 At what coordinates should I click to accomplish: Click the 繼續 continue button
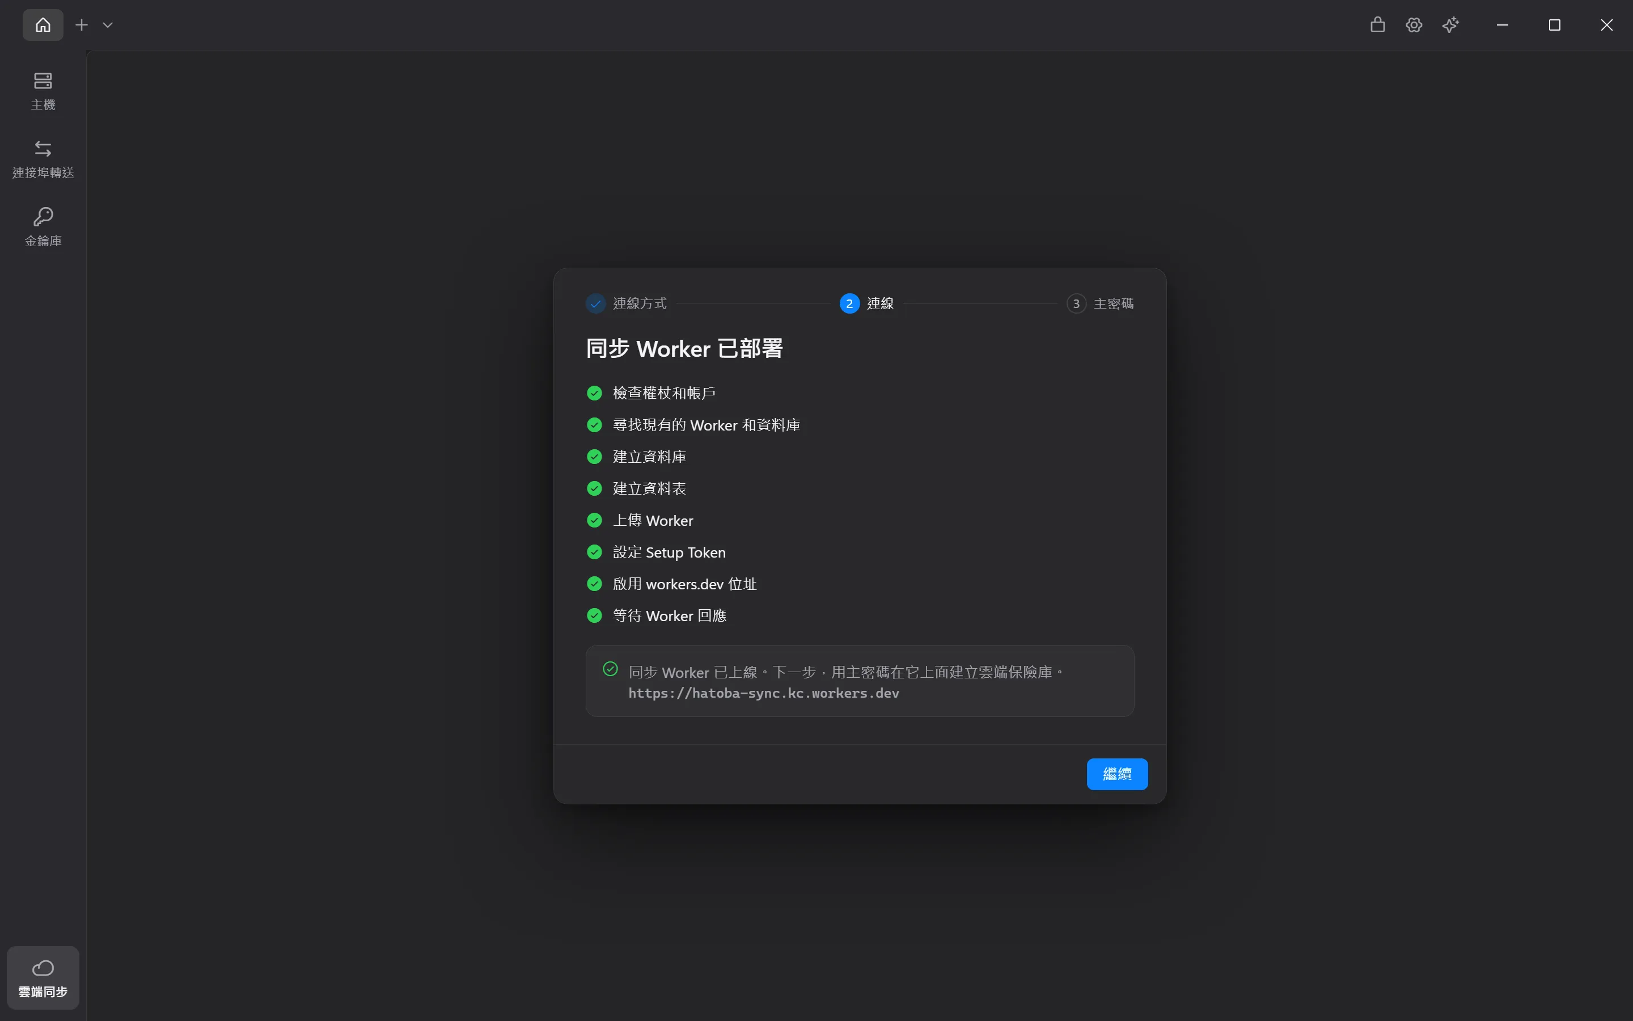[1117, 774]
